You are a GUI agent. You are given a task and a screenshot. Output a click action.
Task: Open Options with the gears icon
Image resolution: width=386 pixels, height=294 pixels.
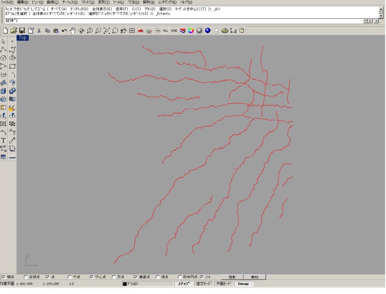[225, 31]
